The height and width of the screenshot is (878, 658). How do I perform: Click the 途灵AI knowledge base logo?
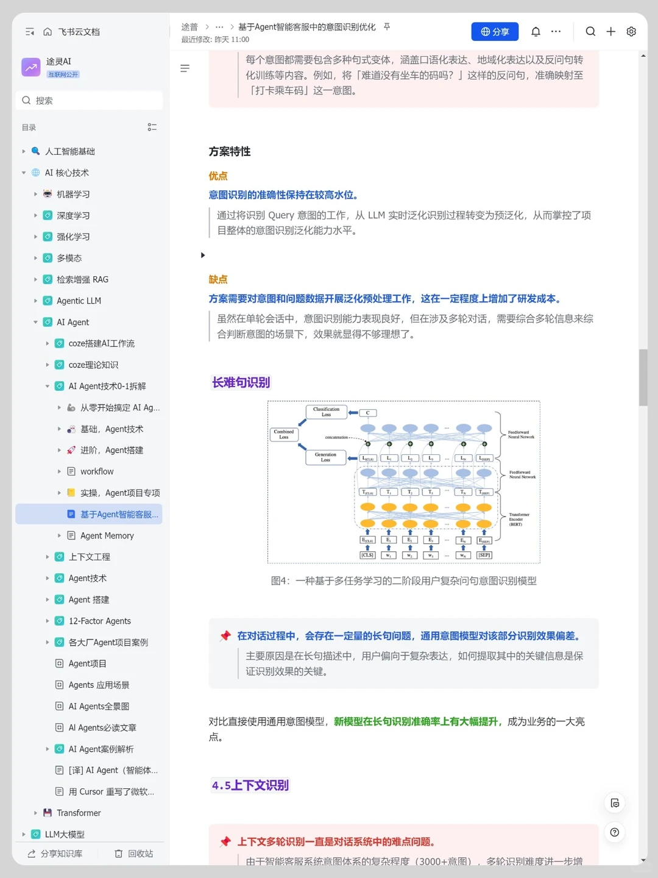tap(31, 67)
